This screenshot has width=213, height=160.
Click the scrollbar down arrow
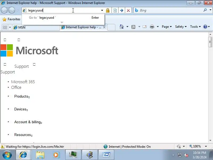tap(210, 141)
